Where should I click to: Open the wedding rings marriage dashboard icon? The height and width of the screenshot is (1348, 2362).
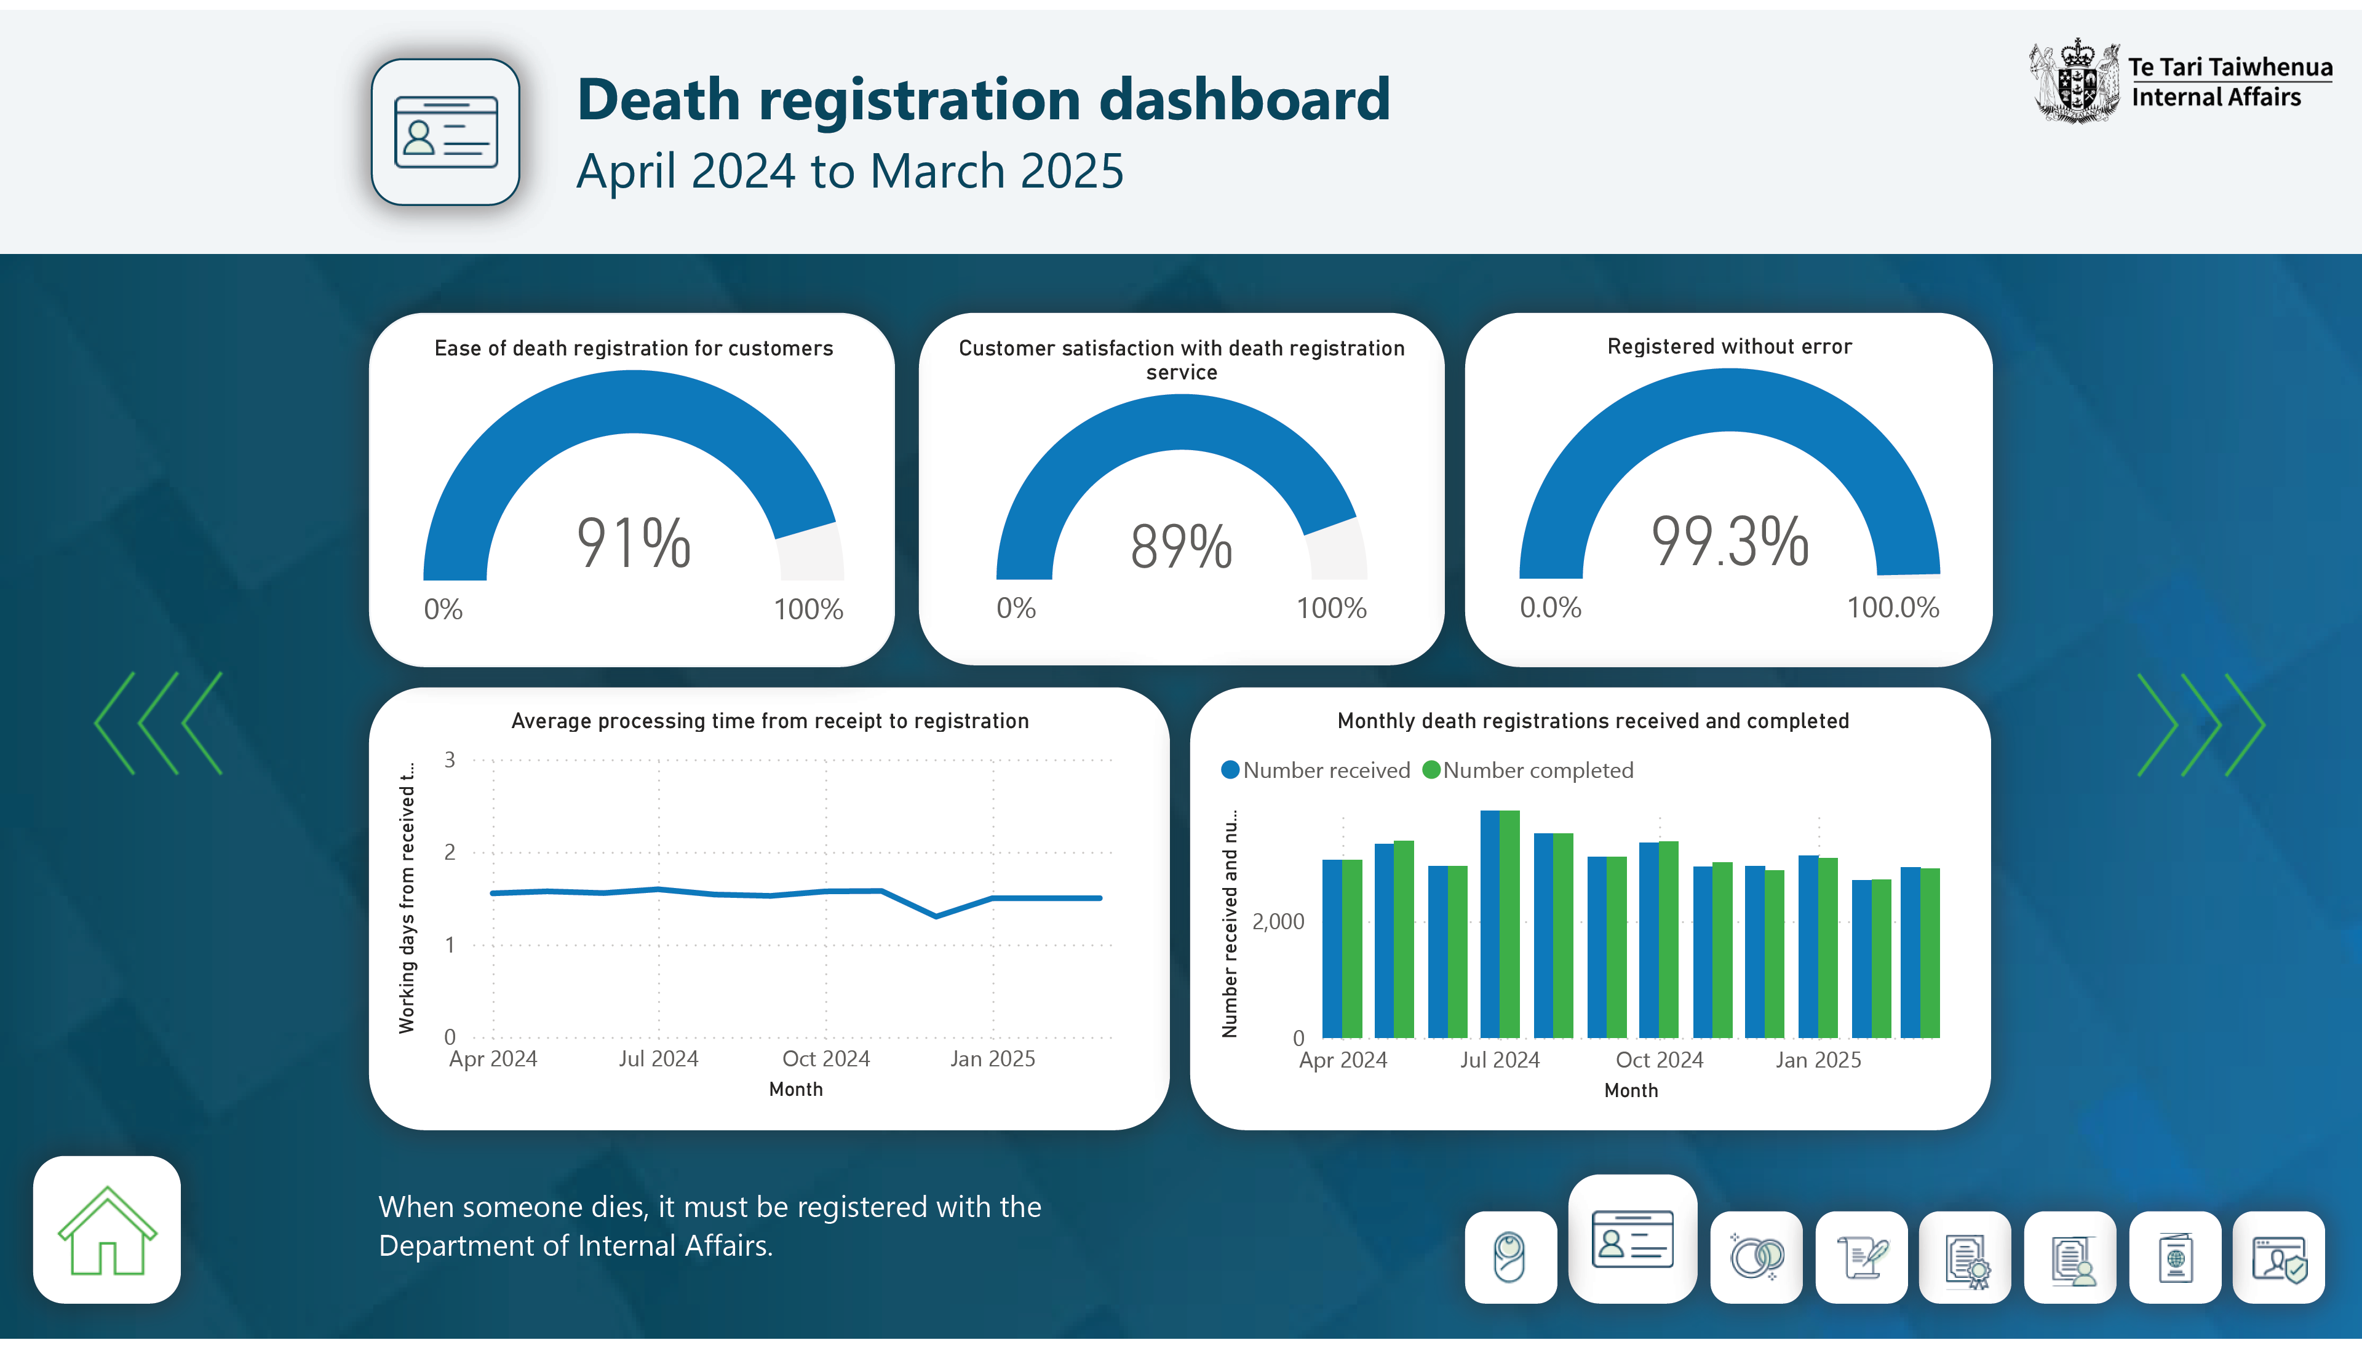[x=1756, y=1257]
